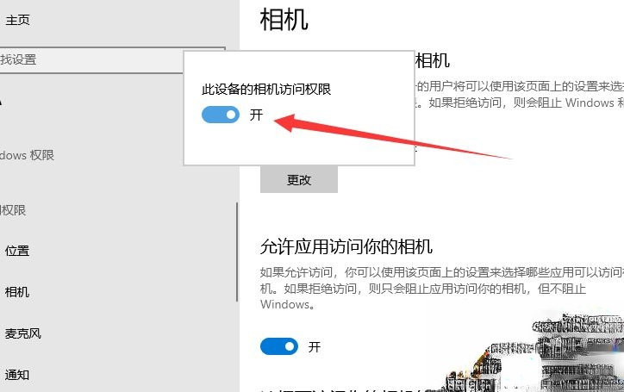Click the 应用权限 section header in sidebar

coord(13,210)
